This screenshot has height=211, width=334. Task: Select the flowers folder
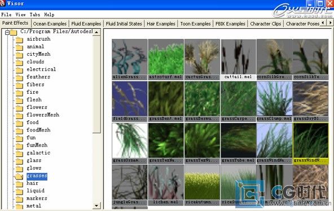point(37,107)
